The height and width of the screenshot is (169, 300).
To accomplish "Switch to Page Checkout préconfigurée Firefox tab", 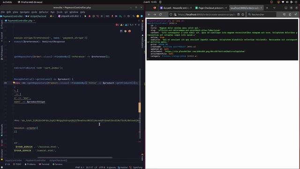I will (x=211, y=8).
